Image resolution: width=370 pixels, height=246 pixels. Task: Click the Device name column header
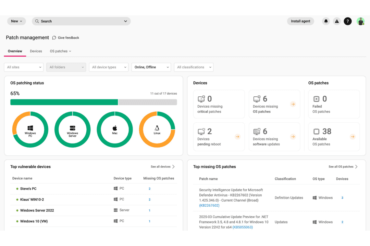click(x=22, y=178)
